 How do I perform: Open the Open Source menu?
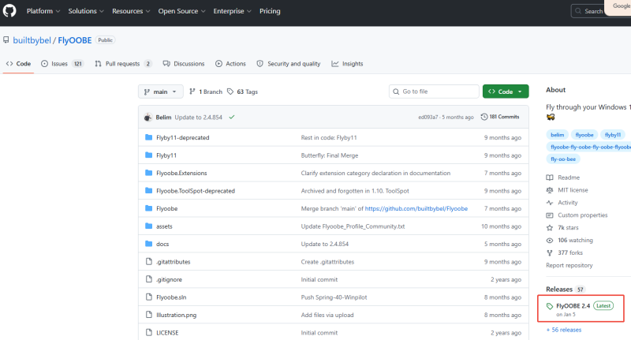tap(181, 11)
